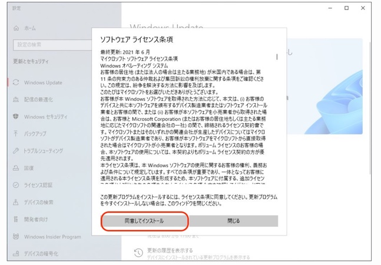Select the Windows Update refresh icon in sidebar
The width and height of the screenshot is (381, 265).
(16, 82)
